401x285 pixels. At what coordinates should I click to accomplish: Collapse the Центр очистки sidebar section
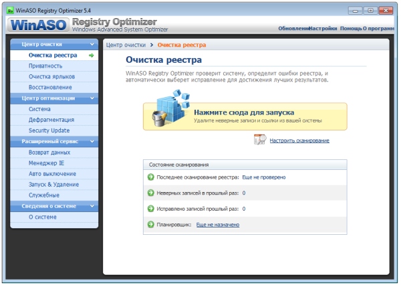tap(92, 44)
